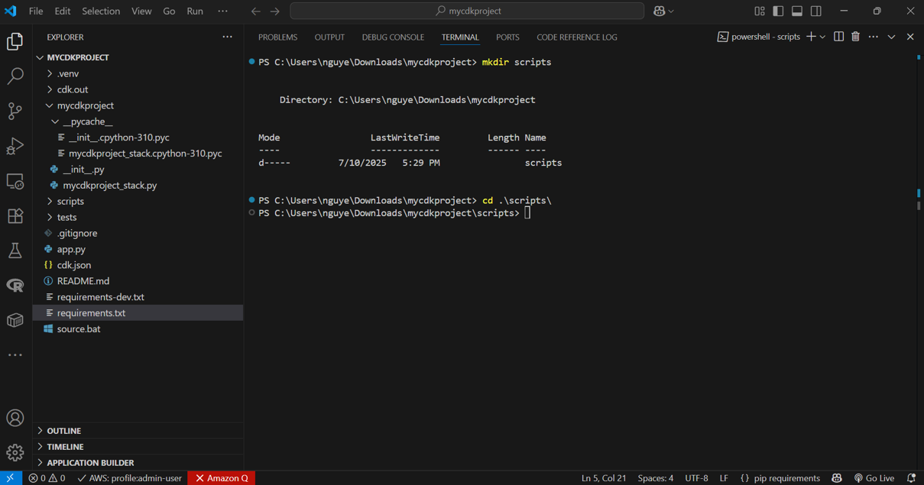
Task: Open the Selection menu
Action: click(x=101, y=11)
